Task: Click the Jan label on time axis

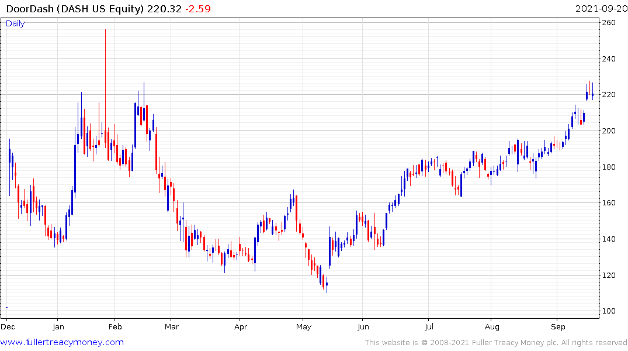Action: 58,327
